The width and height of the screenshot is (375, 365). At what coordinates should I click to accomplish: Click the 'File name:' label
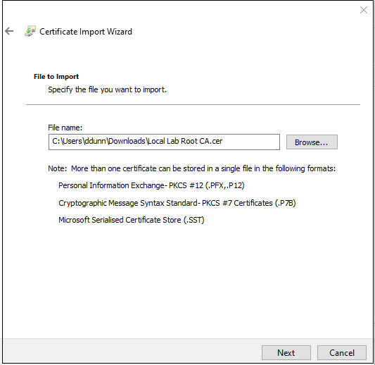[x=65, y=128]
